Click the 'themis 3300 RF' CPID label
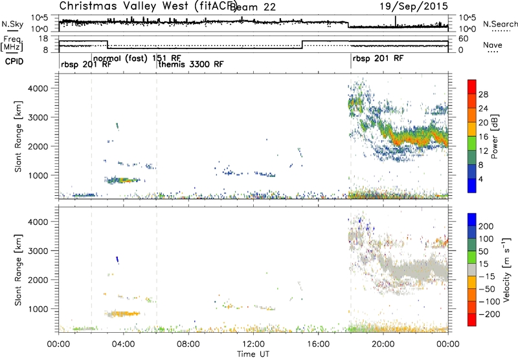 point(190,64)
